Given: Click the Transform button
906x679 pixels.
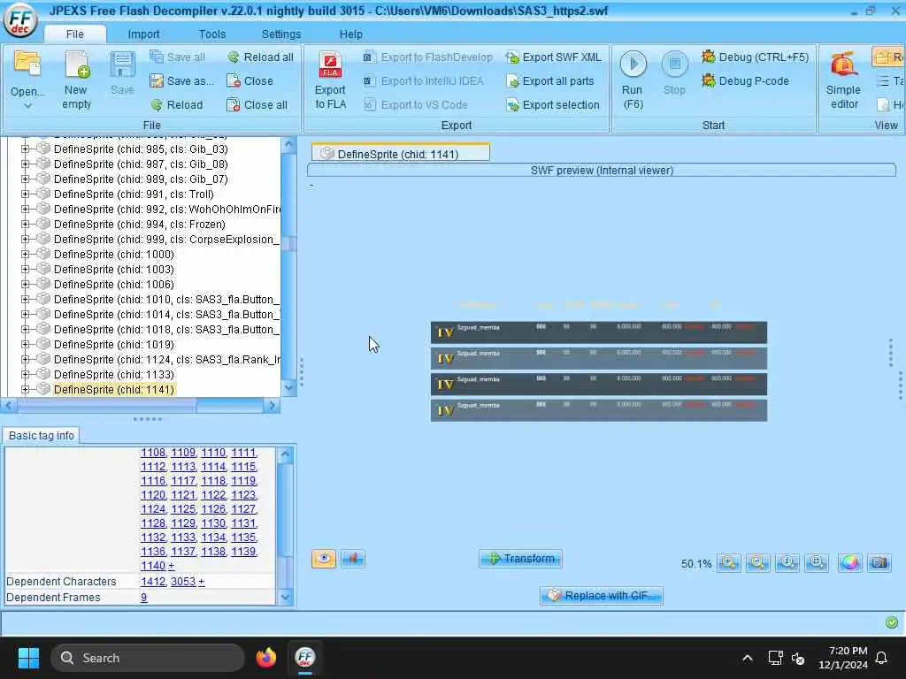Looking at the screenshot, I should coord(520,559).
